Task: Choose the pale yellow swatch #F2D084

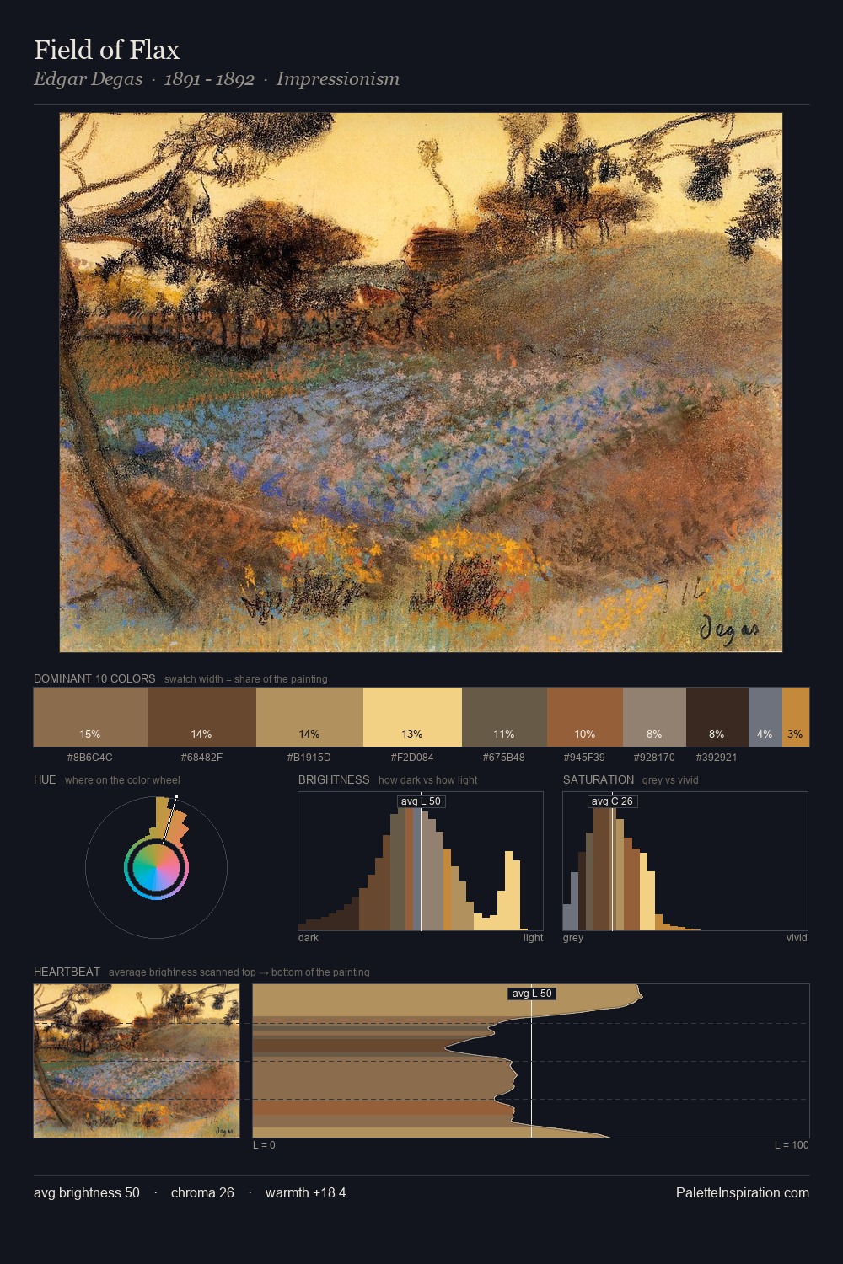Action: coord(412,717)
